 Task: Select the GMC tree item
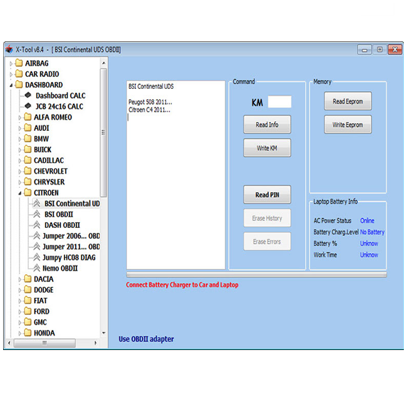(x=40, y=322)
